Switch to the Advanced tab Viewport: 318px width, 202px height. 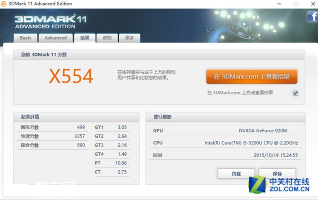(56, 38)
